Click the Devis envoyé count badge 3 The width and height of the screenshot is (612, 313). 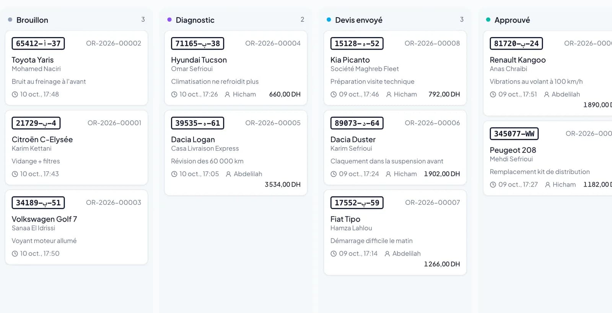(462, 19)
